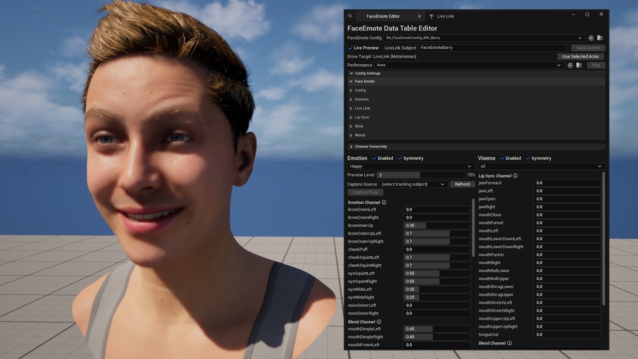The height and width of the screenshot is (359, 638).
Task: Click the Use Selected Actor button
Action: [581, 56]
